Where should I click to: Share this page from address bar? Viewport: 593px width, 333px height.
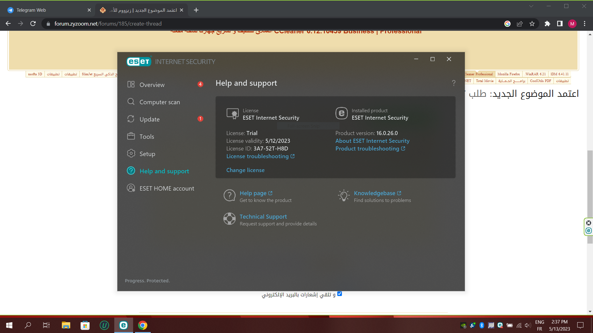tap(520, 24)
